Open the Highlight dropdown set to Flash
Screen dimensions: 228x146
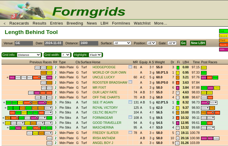point(95,55)
